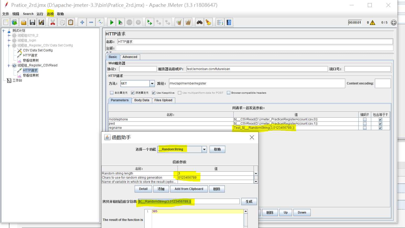Save the test plan with floppy icon
The image size is (405, 228).
tap(32, 22)
